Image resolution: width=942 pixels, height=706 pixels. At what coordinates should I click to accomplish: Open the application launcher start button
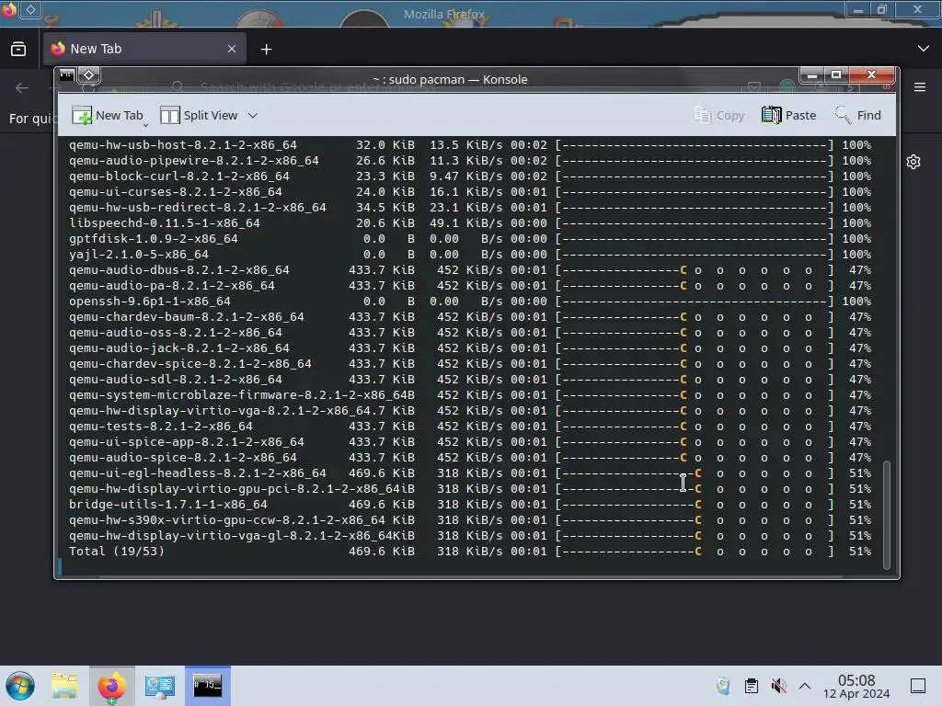click(20, 686)
